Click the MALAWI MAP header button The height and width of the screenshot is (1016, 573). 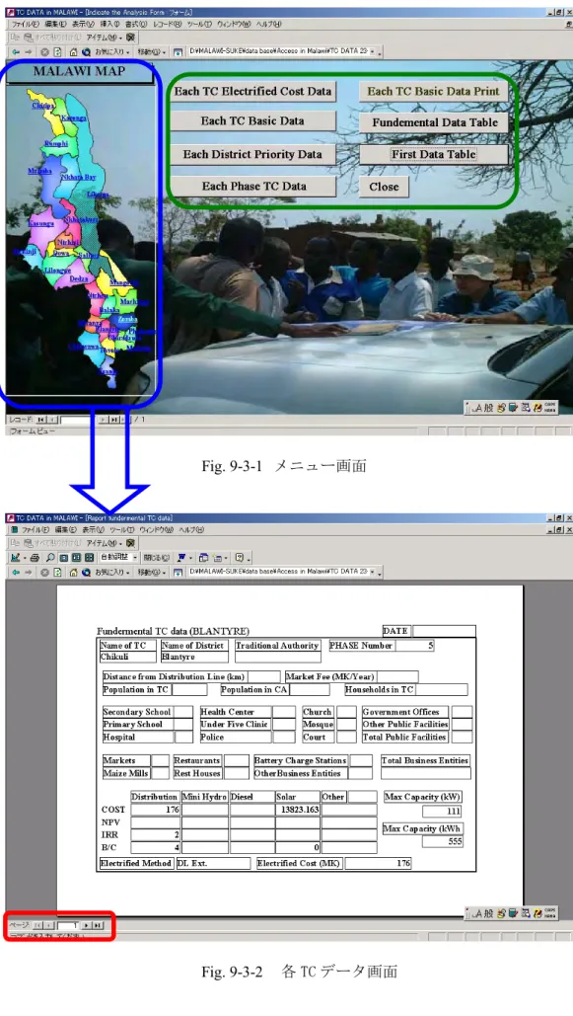(80, 72)
